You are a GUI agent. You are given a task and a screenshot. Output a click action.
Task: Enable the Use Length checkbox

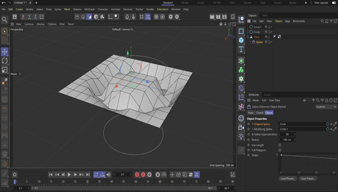tap(280, 145)
